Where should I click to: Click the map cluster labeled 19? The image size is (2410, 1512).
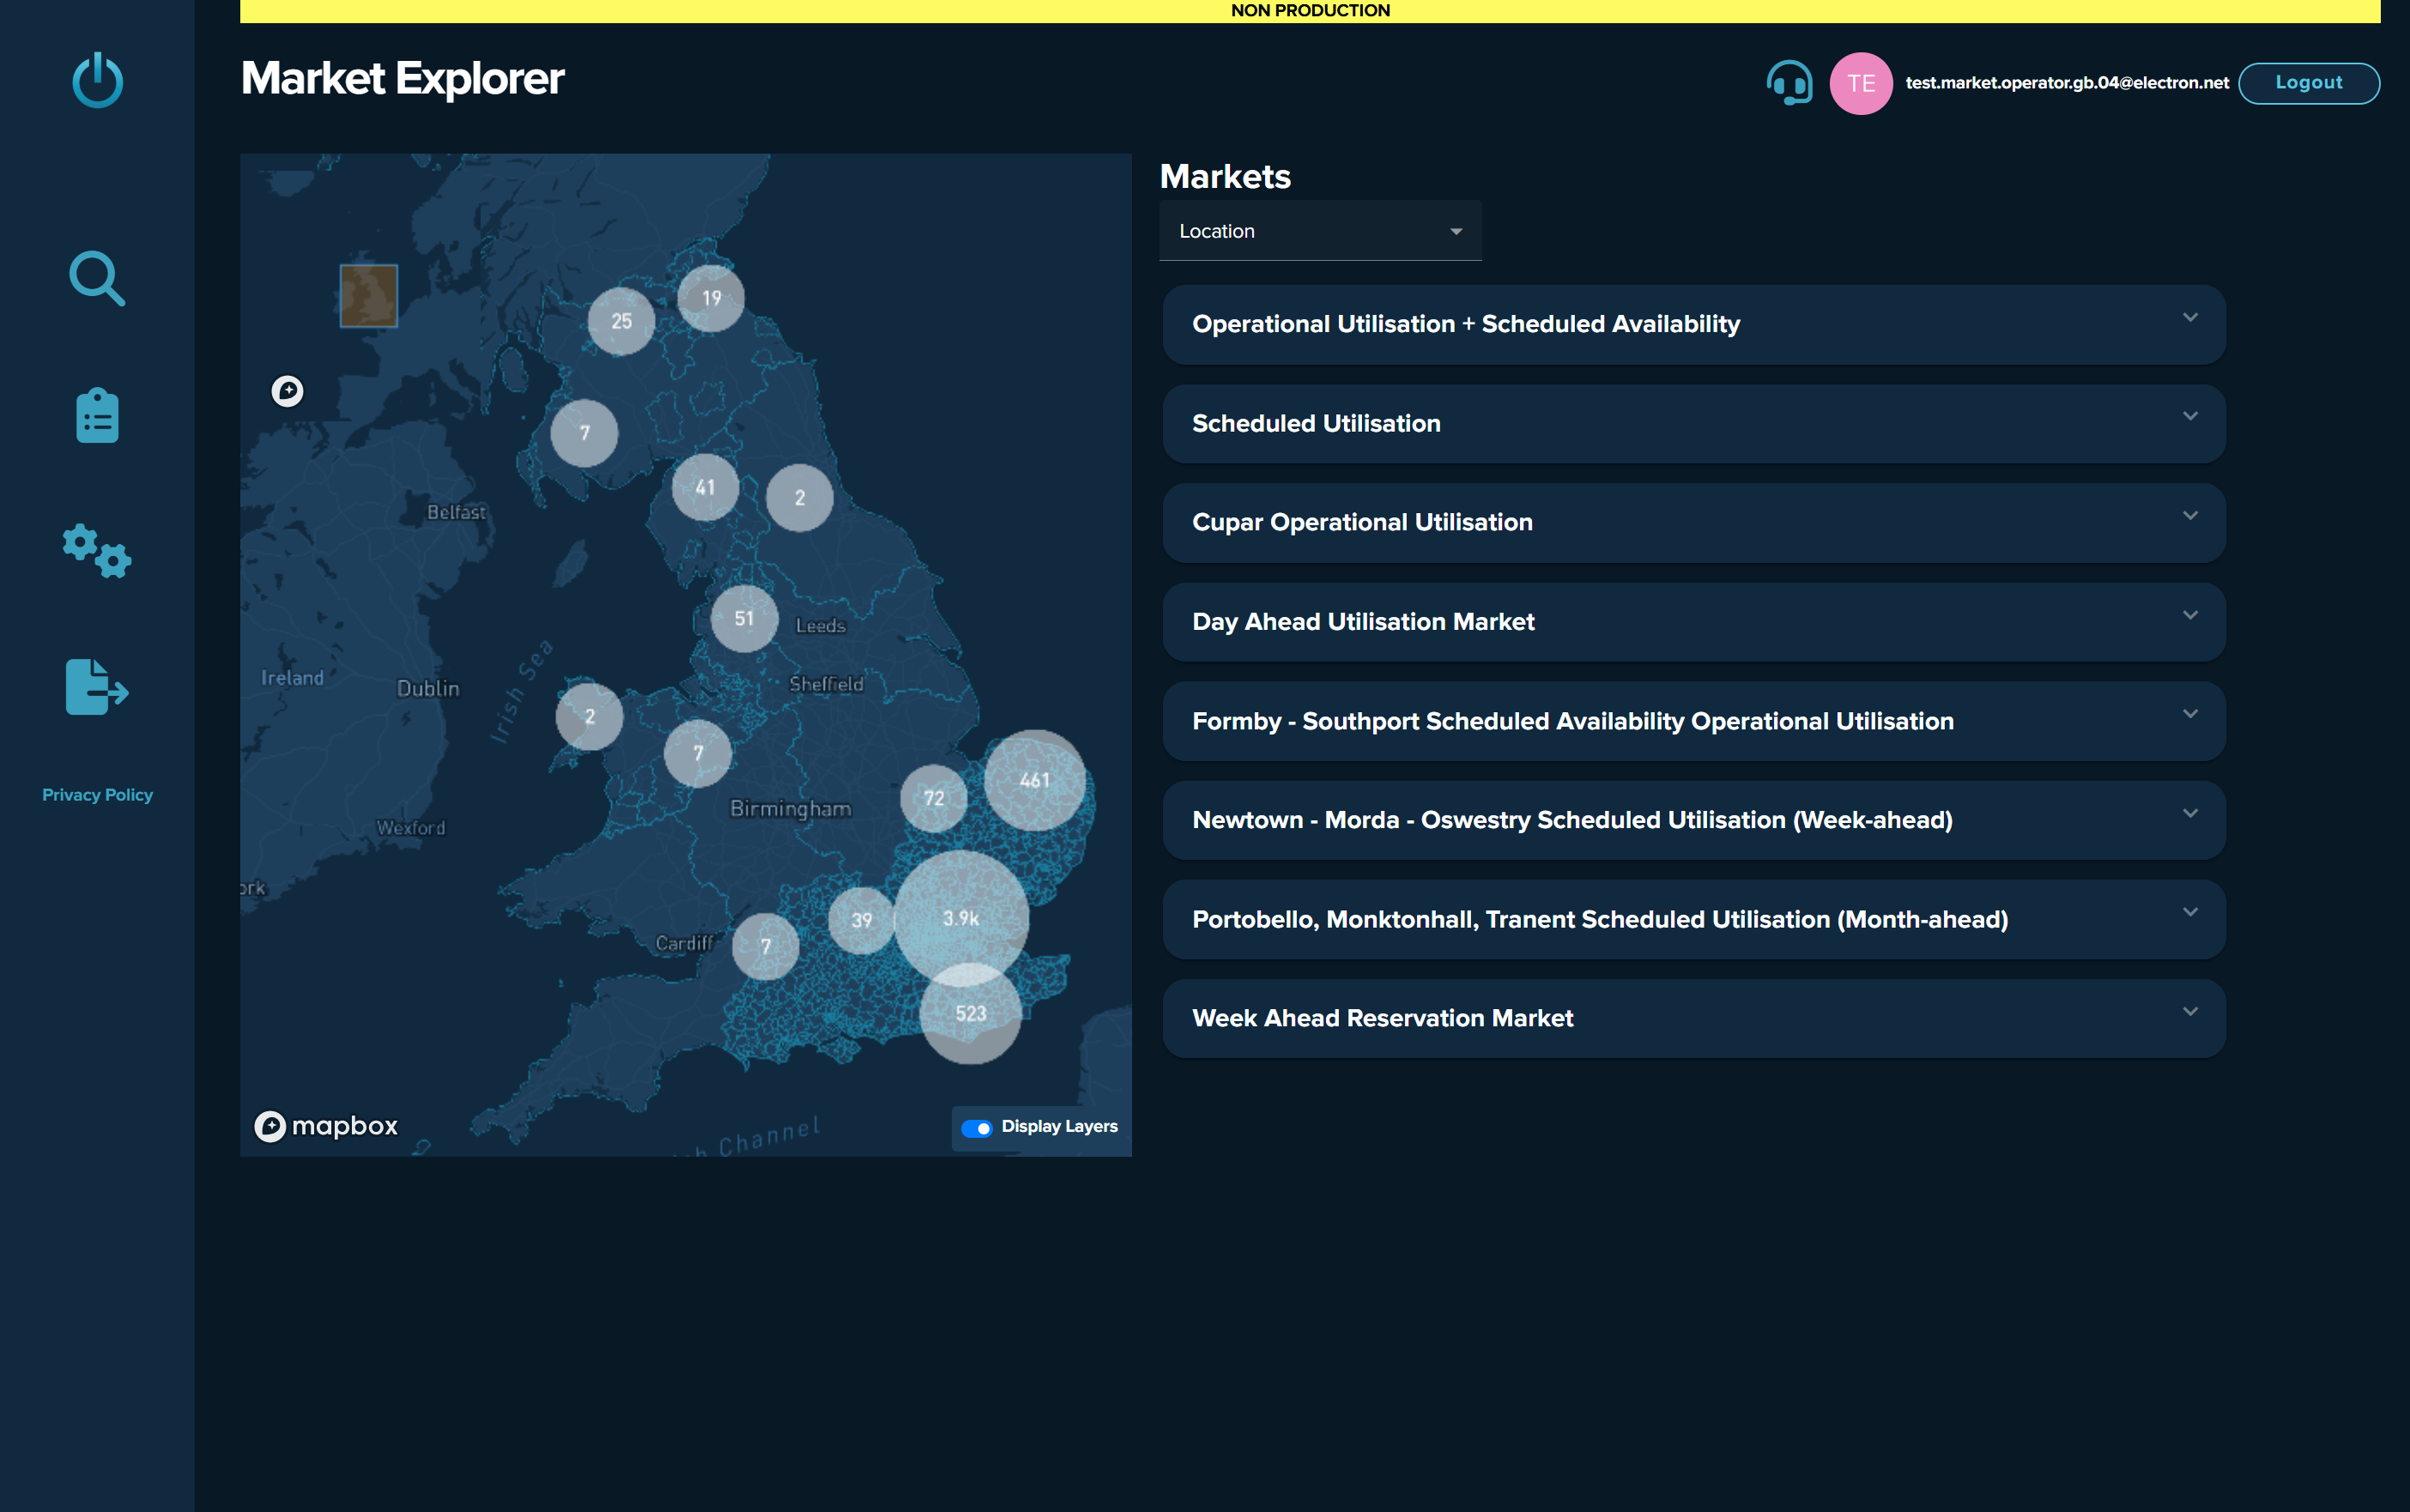tap(711, 298)
